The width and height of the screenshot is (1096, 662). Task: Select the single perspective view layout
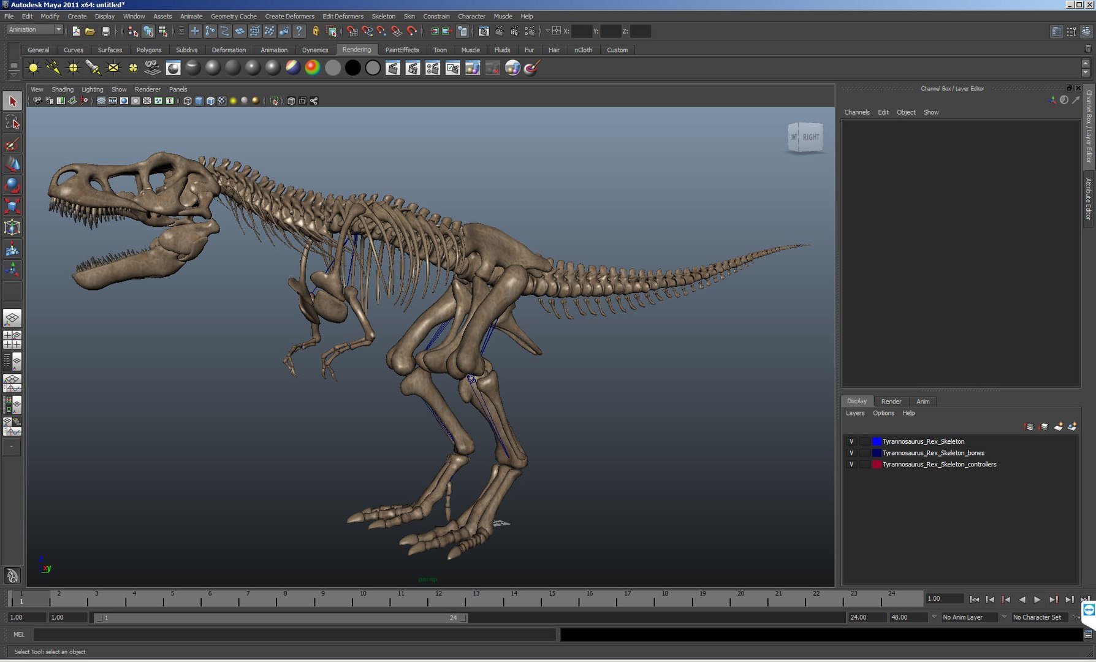(12, 318)
